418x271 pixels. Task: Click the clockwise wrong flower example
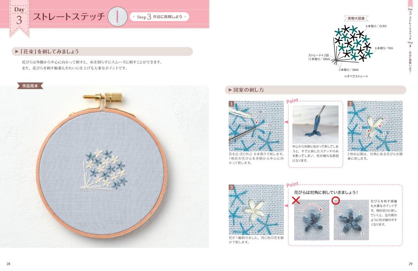coord(311,220)
